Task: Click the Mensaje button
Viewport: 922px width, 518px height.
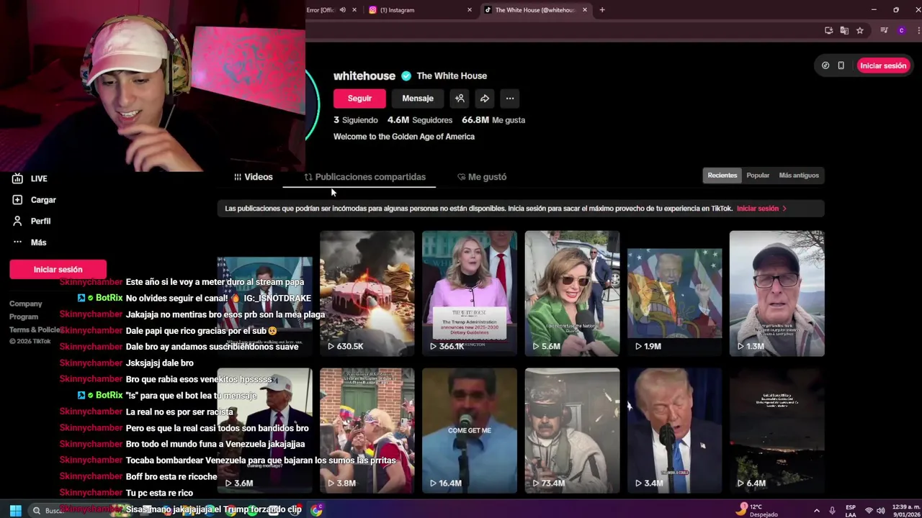Action: point(418,99)
